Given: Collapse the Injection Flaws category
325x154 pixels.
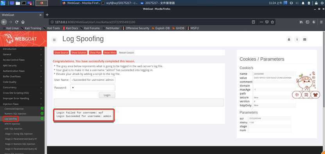Looking at the screenshot, I should click(22, 104).
